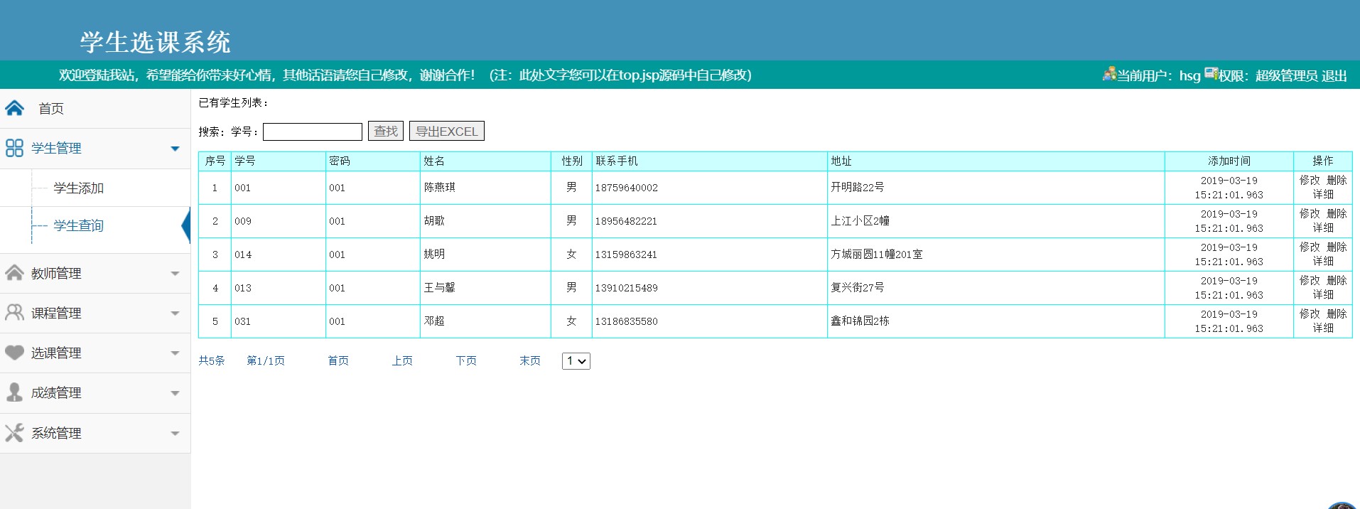1360x509 pixels.
Task: Click the 查找 search button
Action: (386, 132)
